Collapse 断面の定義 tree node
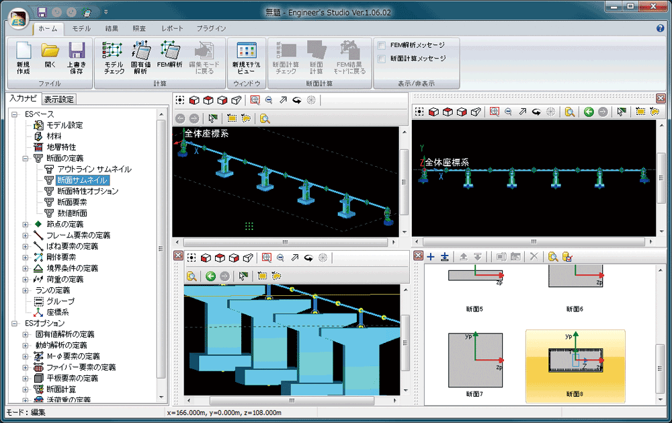 [x=26, y=158]
